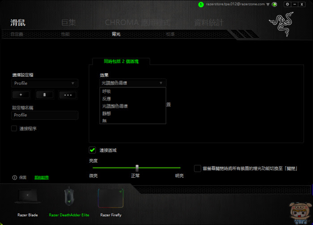Viewport: 313px width, 225px height.
Task: Minimize the Synapse window
Action: 295,4
